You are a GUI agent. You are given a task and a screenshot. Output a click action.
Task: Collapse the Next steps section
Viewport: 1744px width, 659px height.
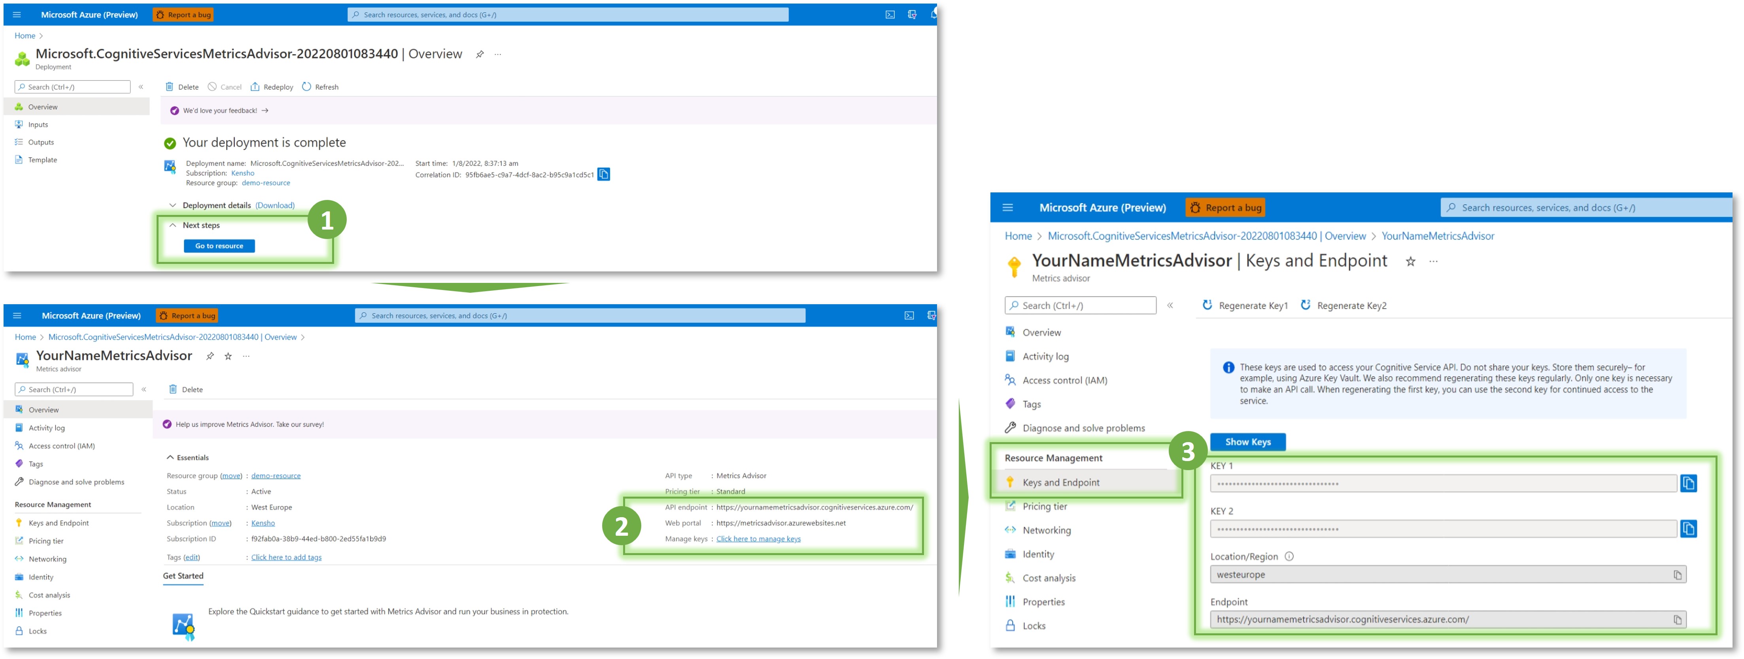[x=173, y=225]
